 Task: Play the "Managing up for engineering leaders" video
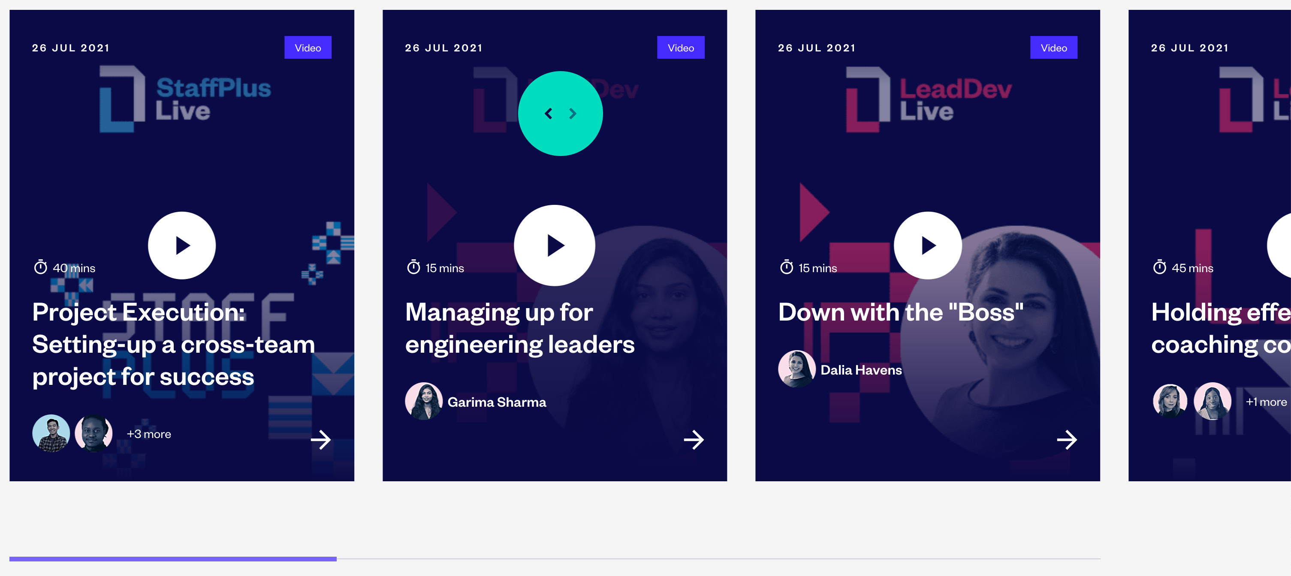(554, 245)
